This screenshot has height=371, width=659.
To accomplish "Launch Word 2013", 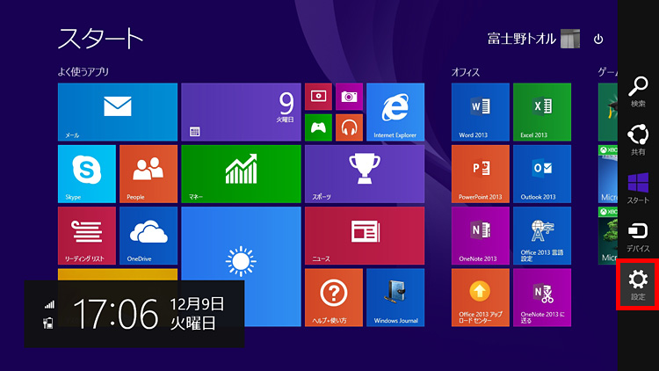I will coord(481,112).
